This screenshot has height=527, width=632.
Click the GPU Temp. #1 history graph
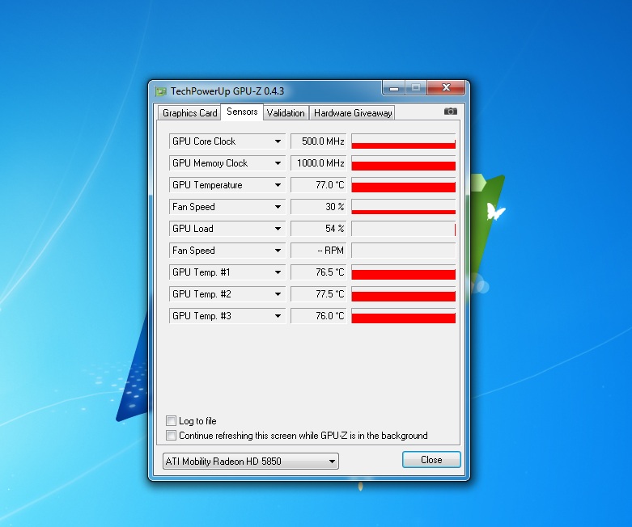coord(404,272)
